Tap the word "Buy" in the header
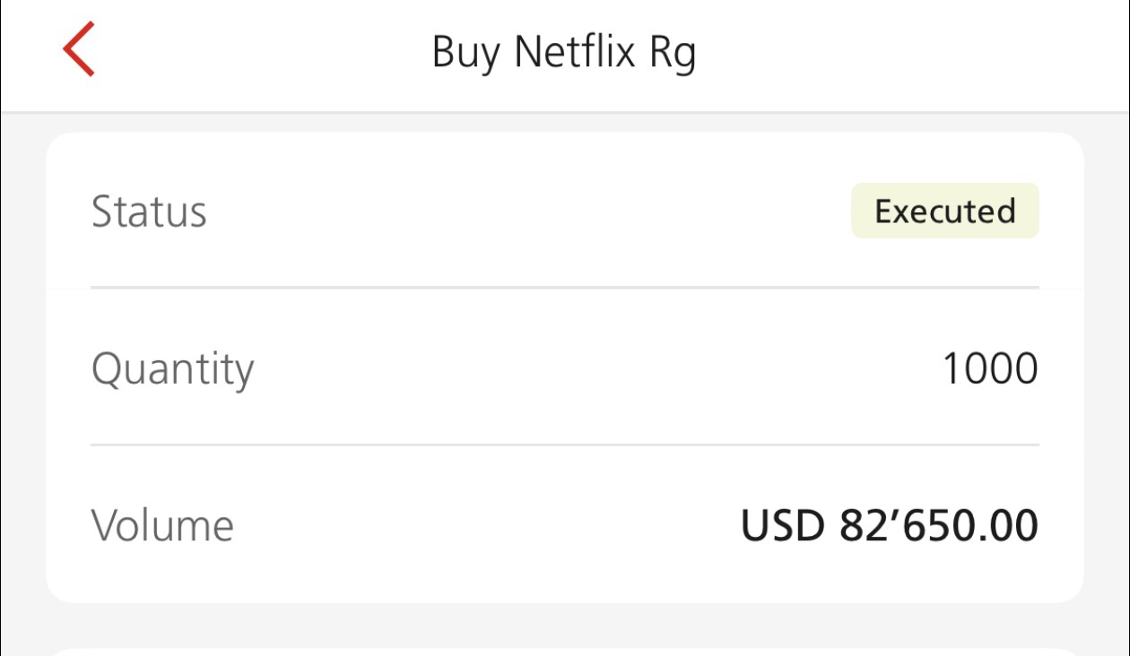This screenshot has width=1130, height=656. coord(467,52)
